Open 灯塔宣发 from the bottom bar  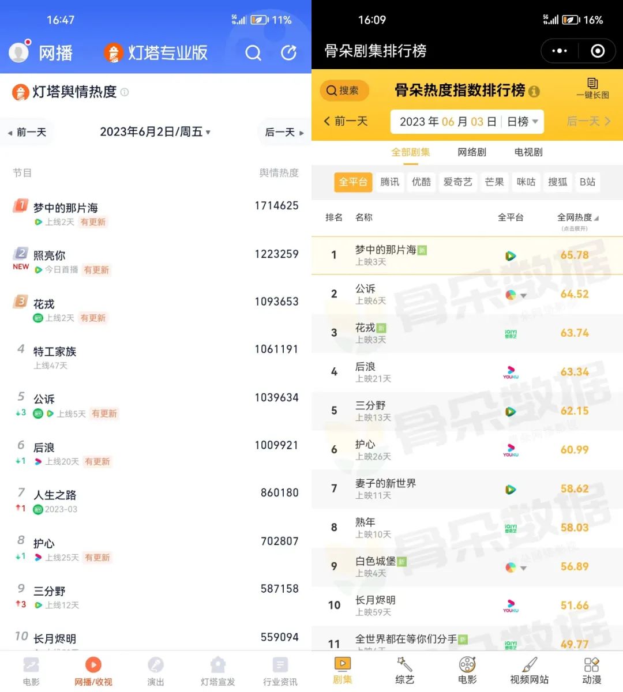pos(217,671)
